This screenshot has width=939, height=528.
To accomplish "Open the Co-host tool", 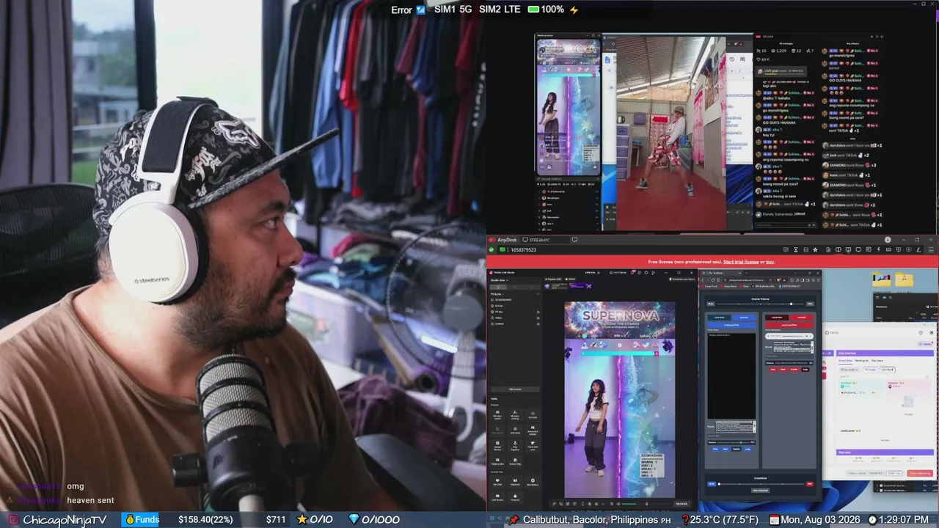I will point(533,414).
